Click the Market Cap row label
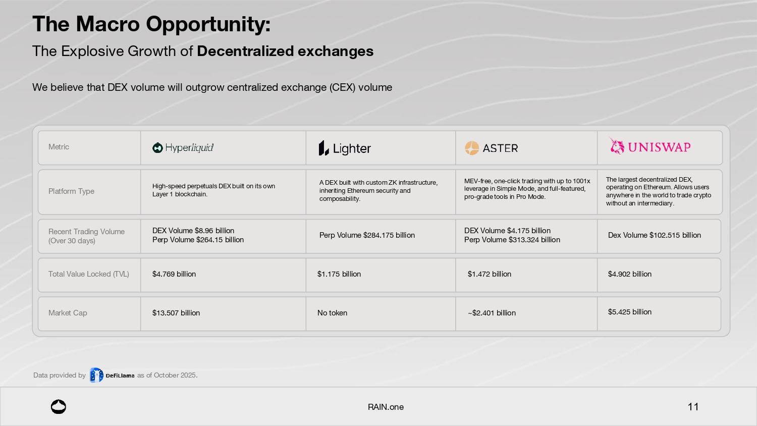The width and height of the screenshot is (757, 426). [x=68, y=313]
